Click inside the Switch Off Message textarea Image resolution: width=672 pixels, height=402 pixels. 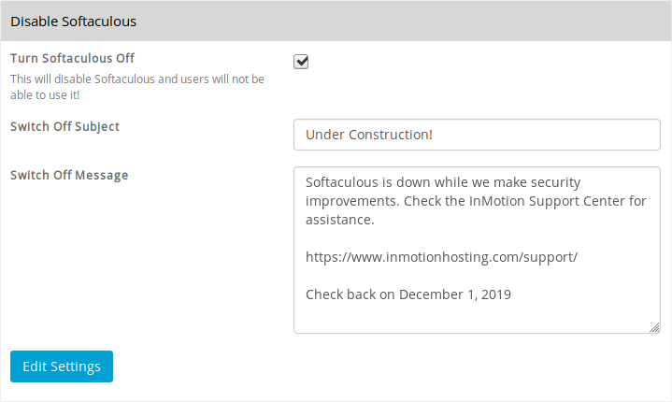[477, 313]
